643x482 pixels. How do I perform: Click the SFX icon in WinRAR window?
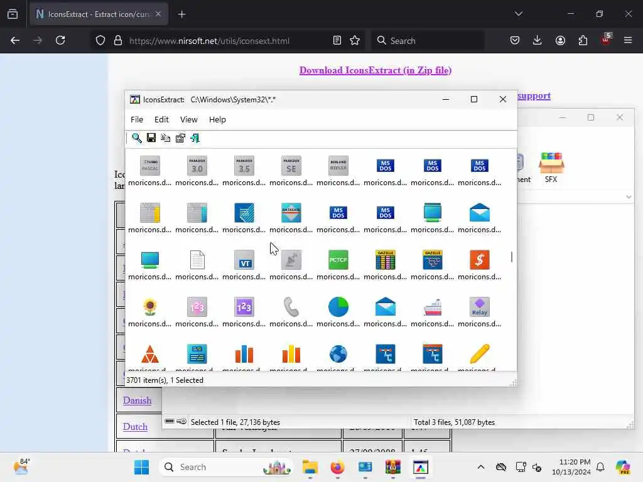click(x=551, y=167)
